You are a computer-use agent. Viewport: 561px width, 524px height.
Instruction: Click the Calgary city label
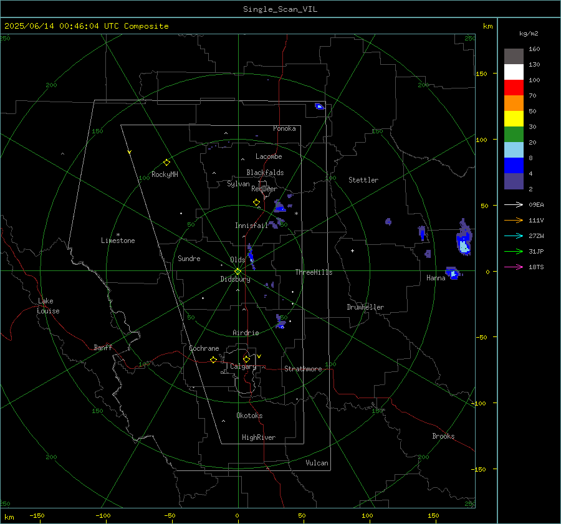point(243,366)
